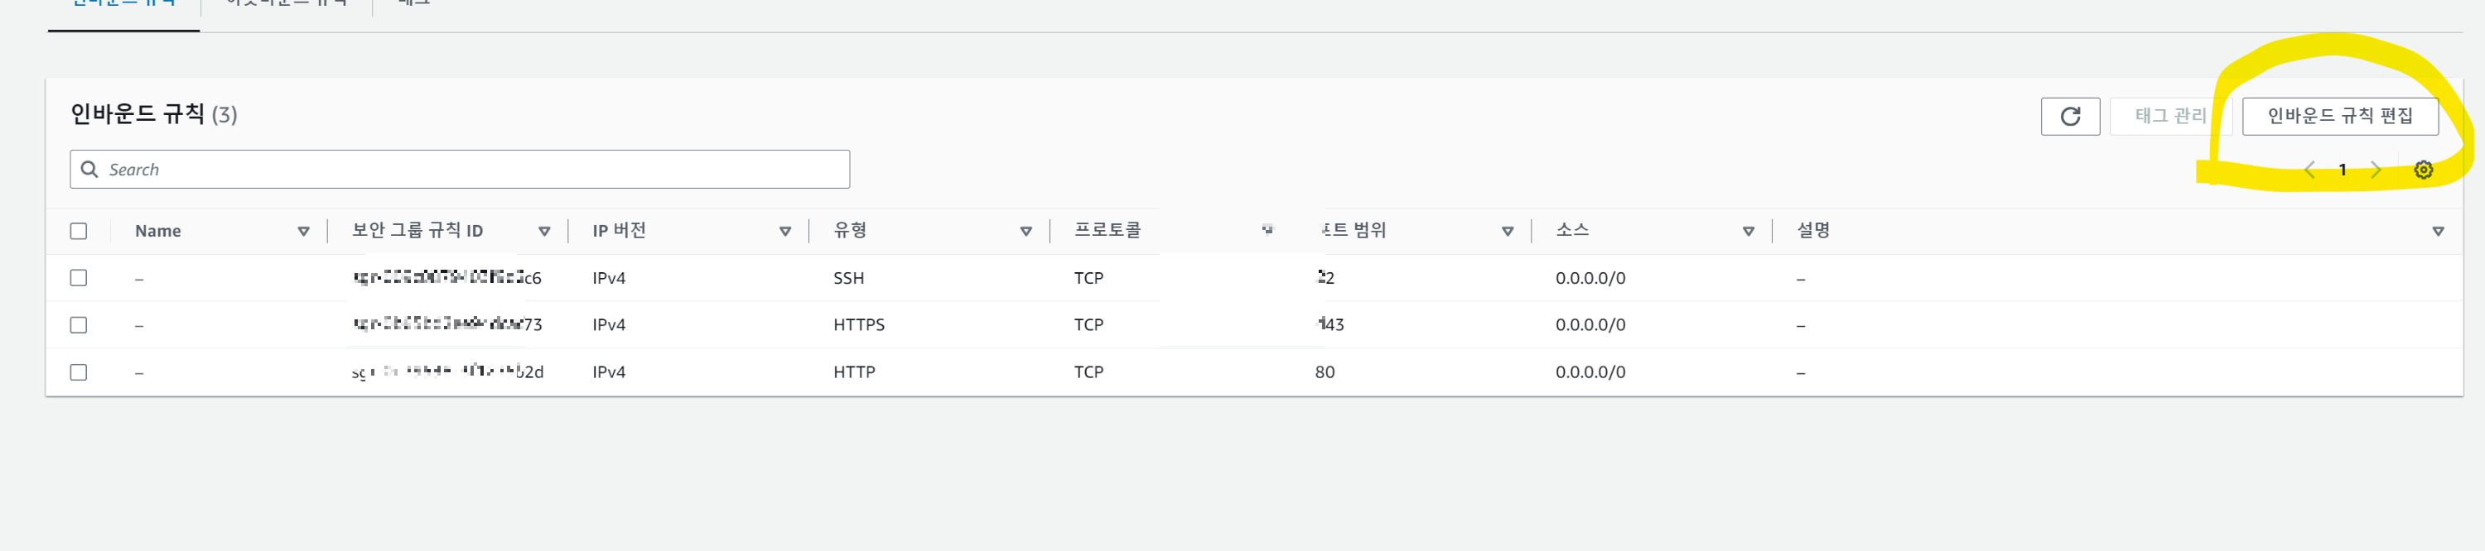The height and width of the screenshot is (551, 2485).
Task: Switch to 인바운드 규칙 tab
Action: point(123,5)
